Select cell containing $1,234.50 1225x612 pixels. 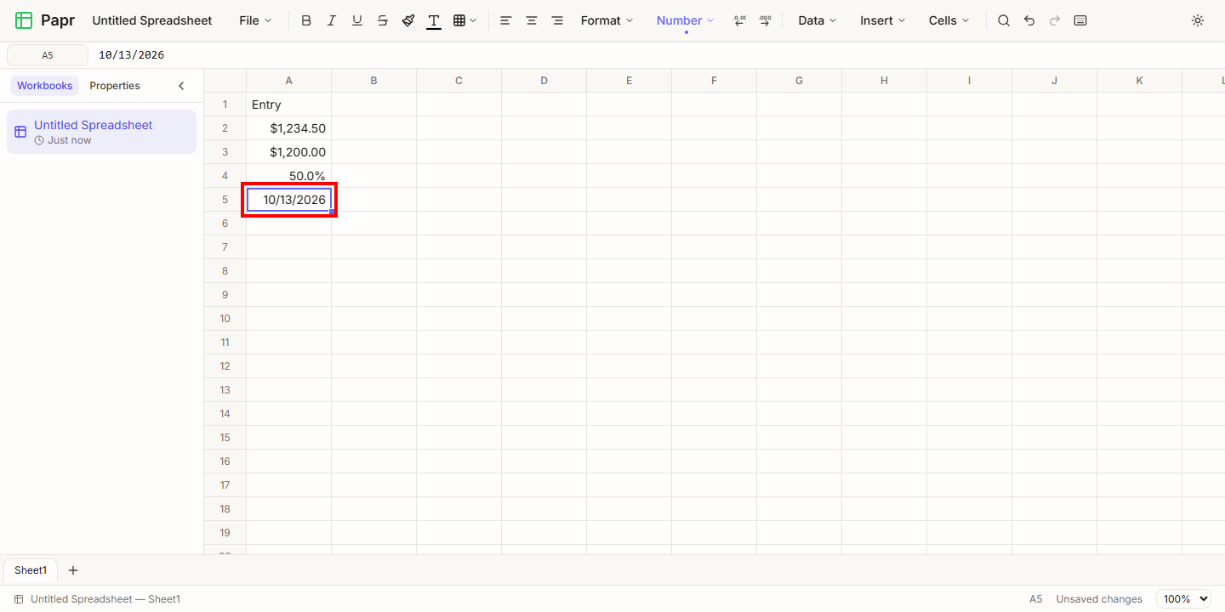[x=289, y=128]
